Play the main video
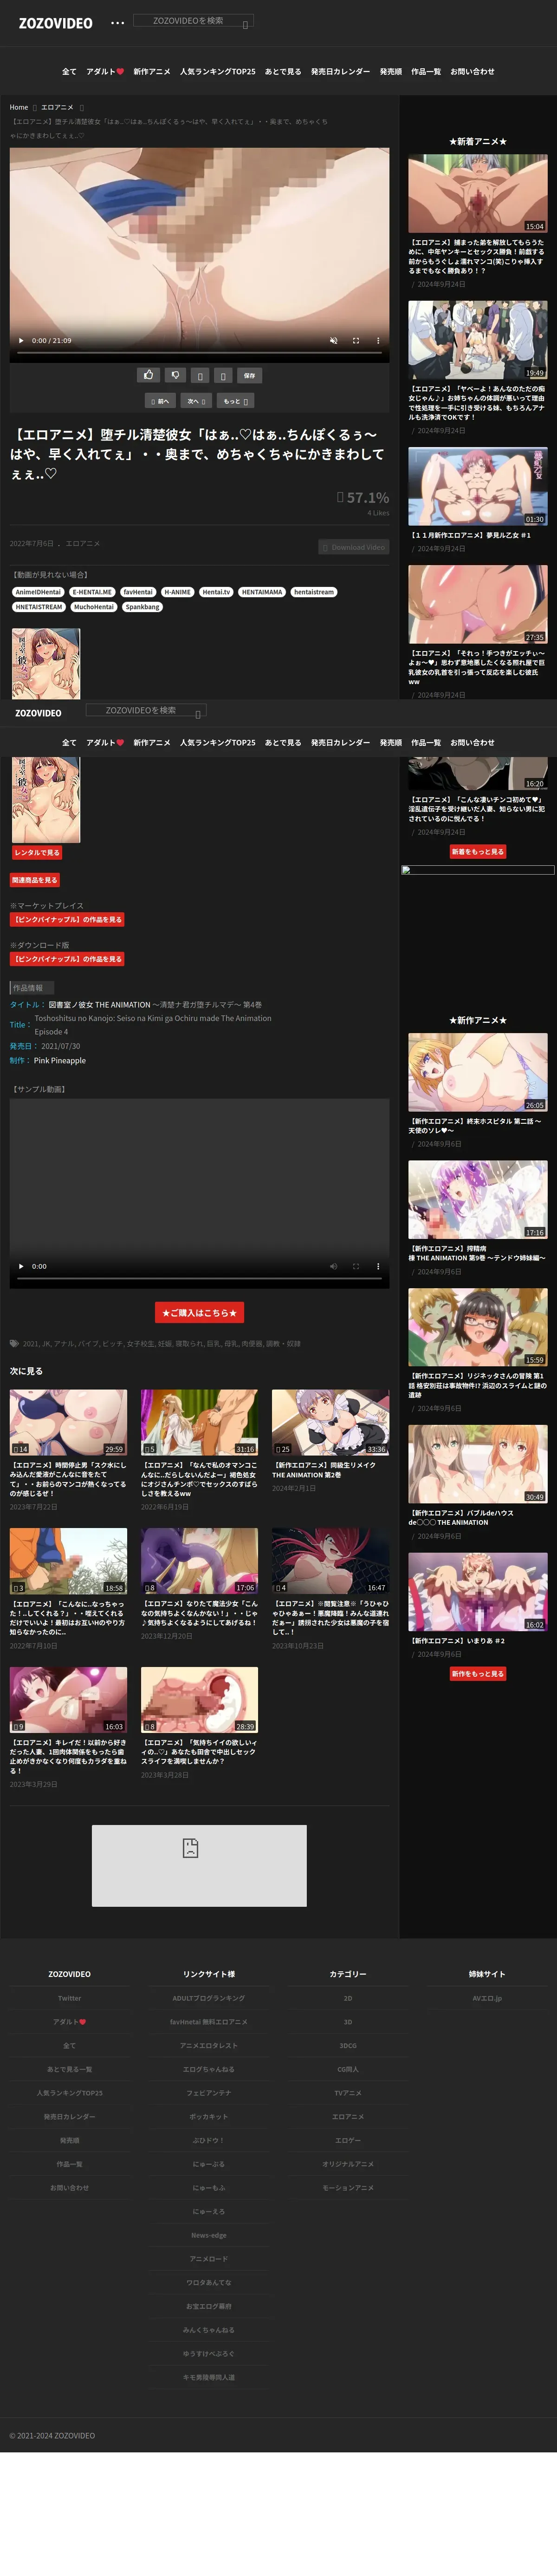Viewport: 557px width, 2576px height. click(21, 340)
